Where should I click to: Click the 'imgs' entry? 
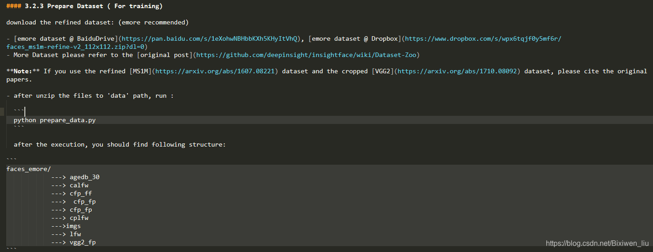[73, 226]
